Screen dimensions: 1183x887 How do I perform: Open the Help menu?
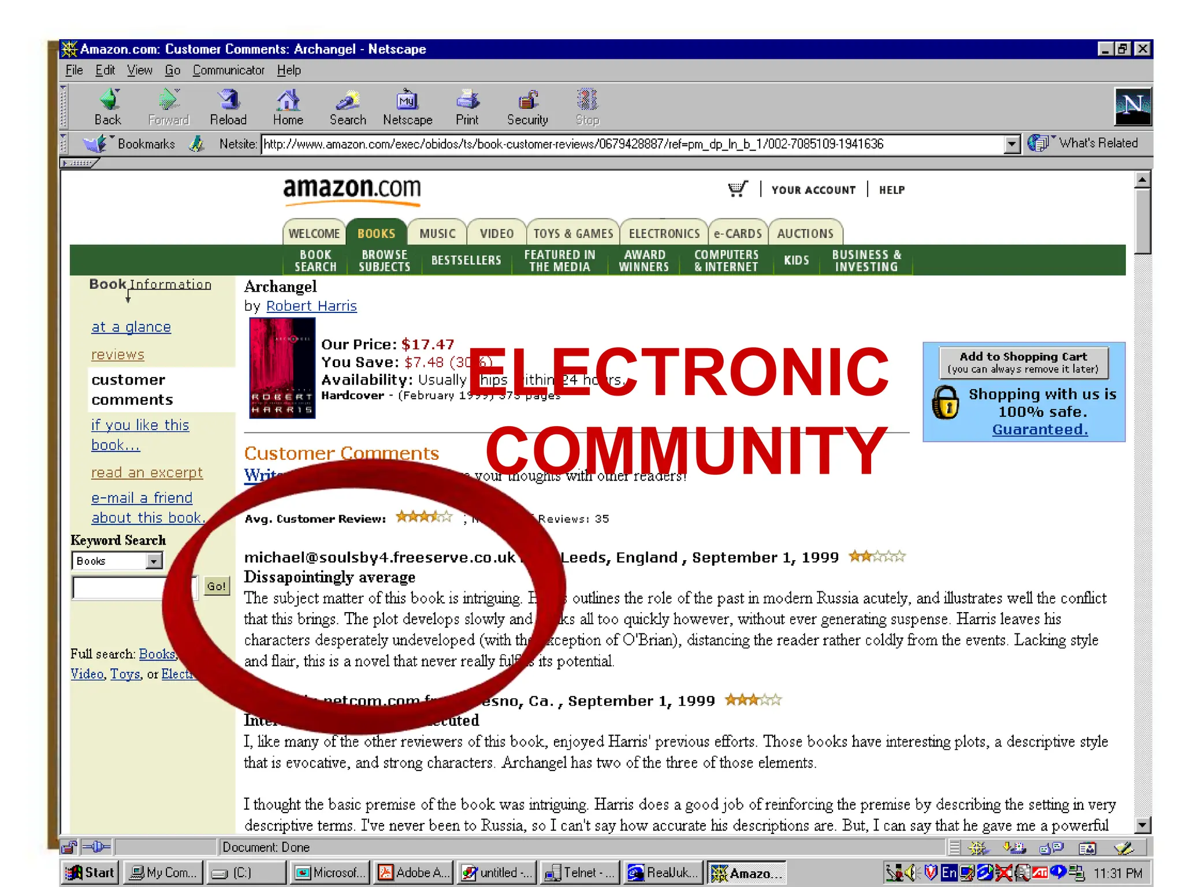289,70
